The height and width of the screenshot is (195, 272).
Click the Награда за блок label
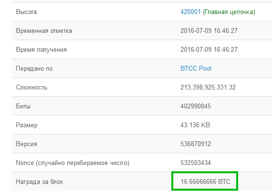point(40,181)
